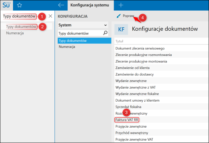Screen dimensions: 209x143
Task: Select Dokument zlecenia serwisowego row
Action: pyautogui.click(x=140, y=48)
